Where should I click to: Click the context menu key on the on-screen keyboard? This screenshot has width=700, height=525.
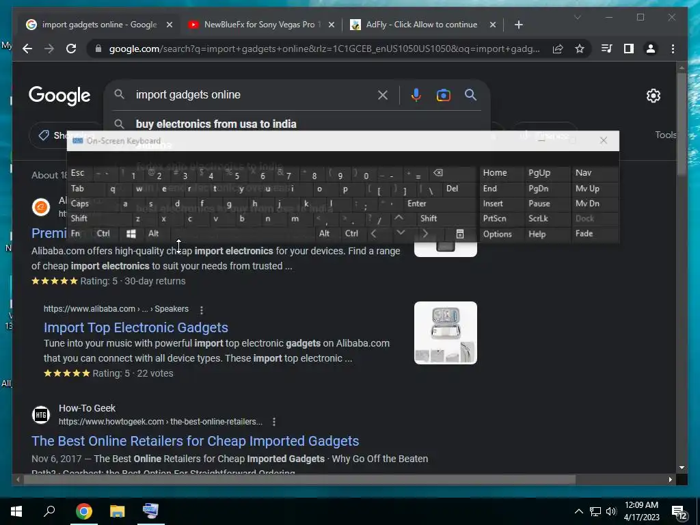[460, 234]
